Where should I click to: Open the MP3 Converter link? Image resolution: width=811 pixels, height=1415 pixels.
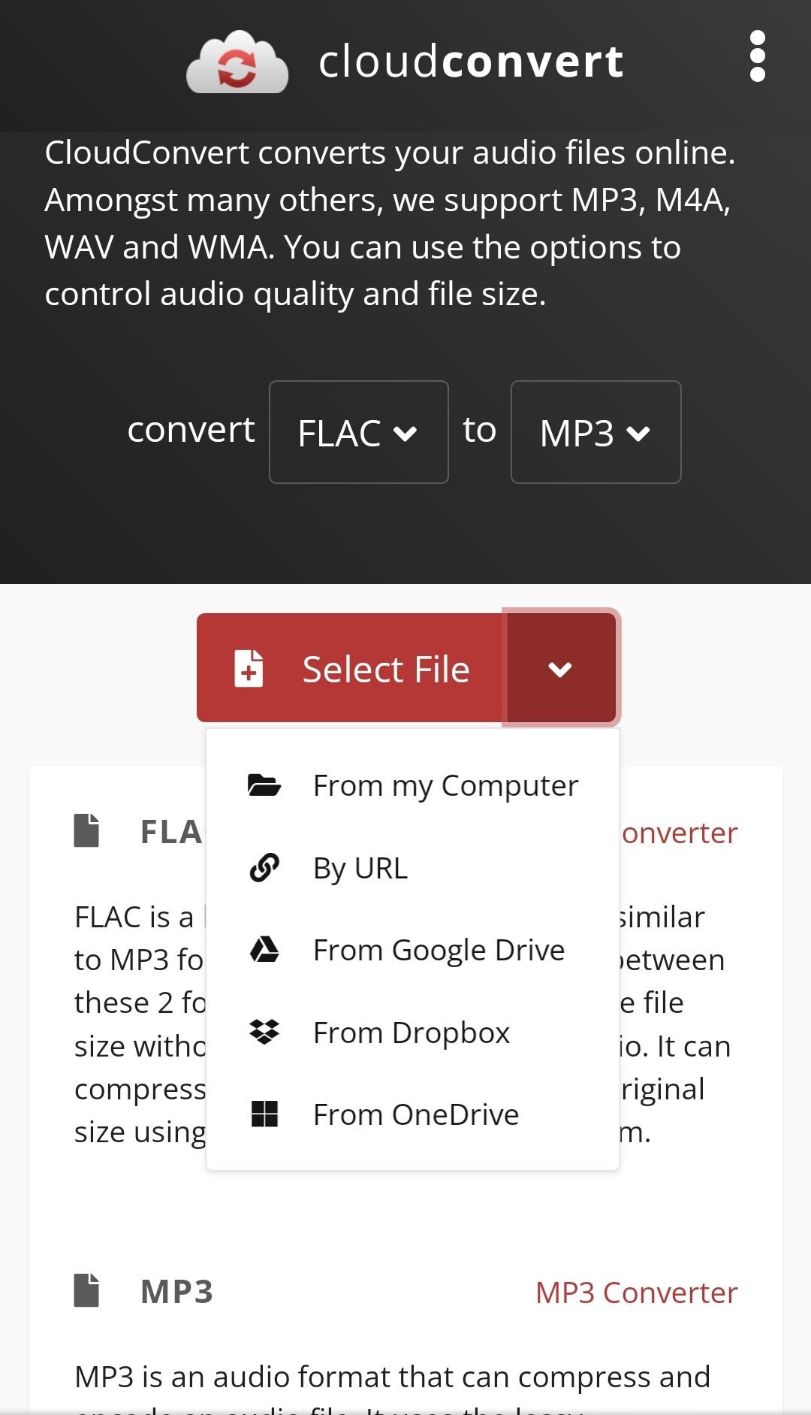pos(636,1292)
